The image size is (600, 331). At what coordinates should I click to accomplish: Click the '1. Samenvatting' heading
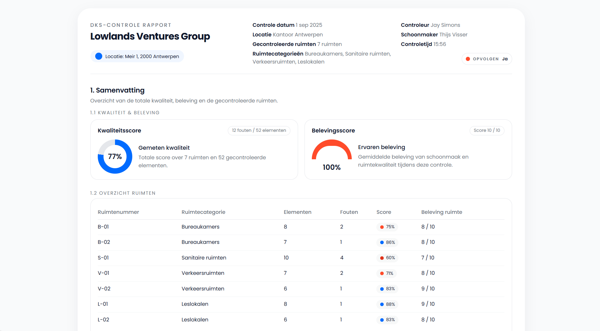pos(117,90)
